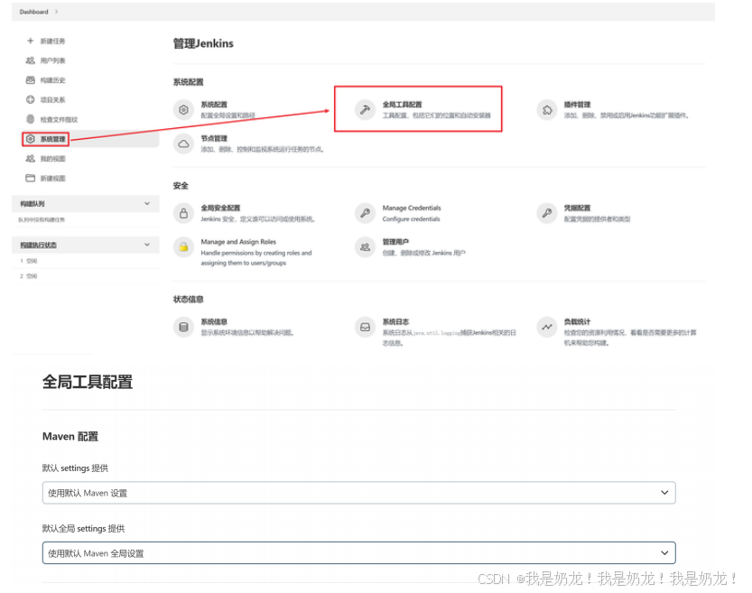This screenshot has height=593, width=752.
Task: Click the 全局工具配置 page heading
Action: pos(88,382)
